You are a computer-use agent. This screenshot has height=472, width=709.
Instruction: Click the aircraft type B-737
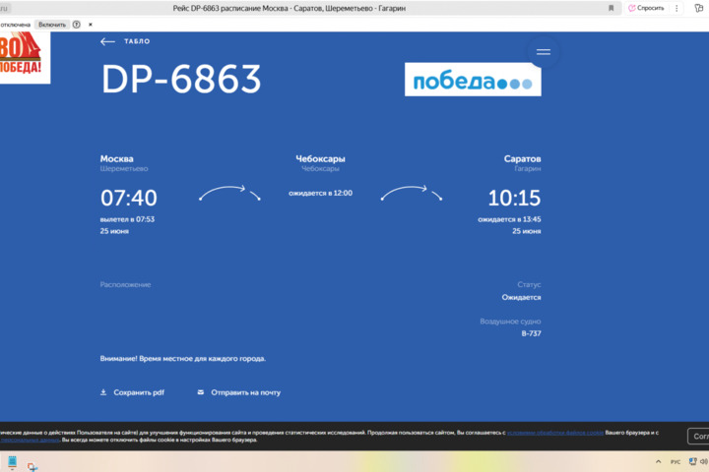(532, 333)
